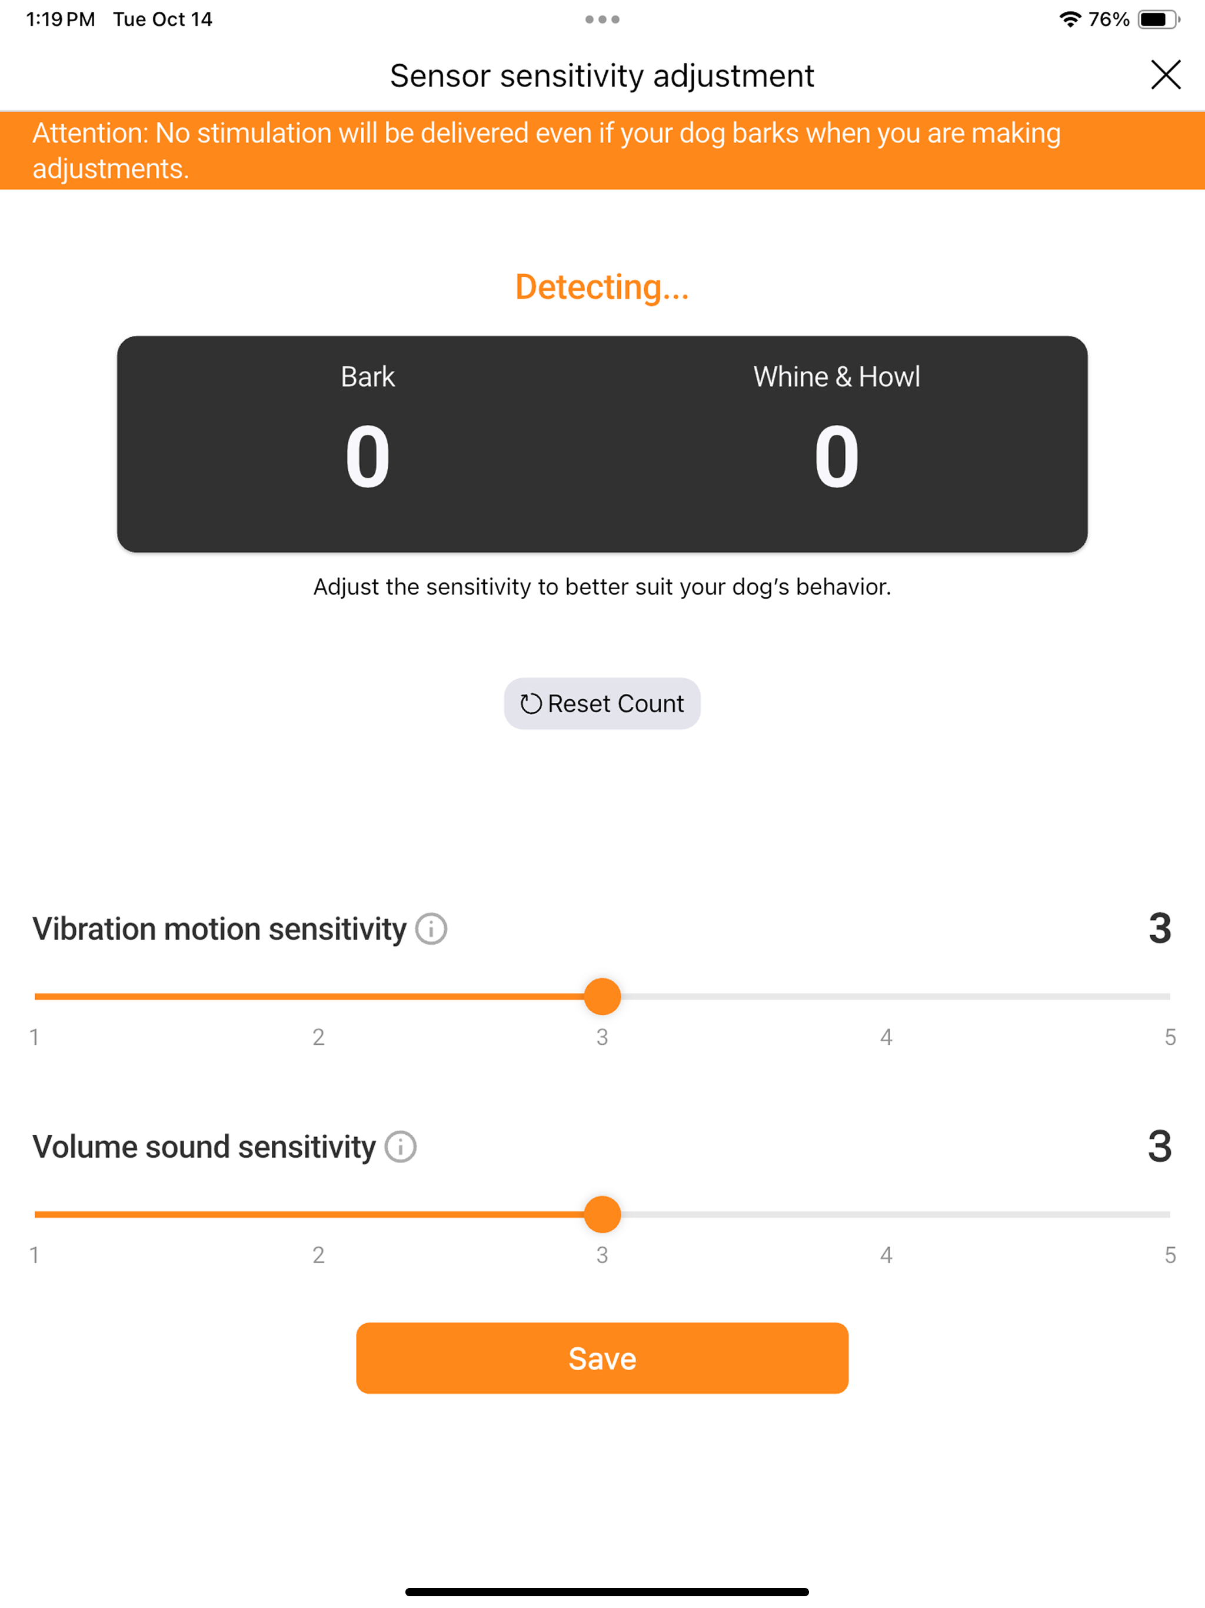Tap the Vibration motion sensitivity slider handle

coord(602,996)
